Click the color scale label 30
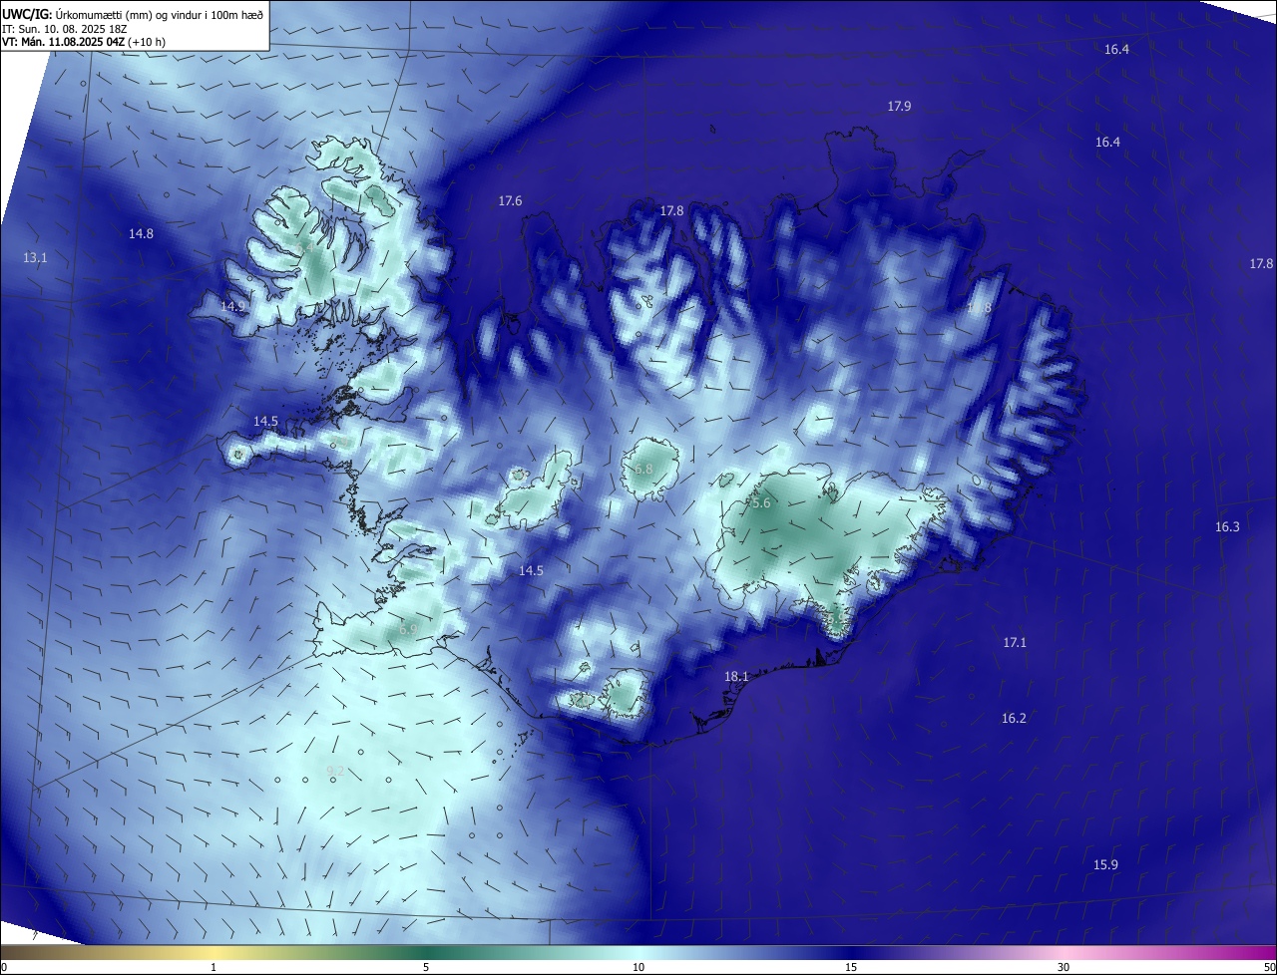 pos(1064,968)
